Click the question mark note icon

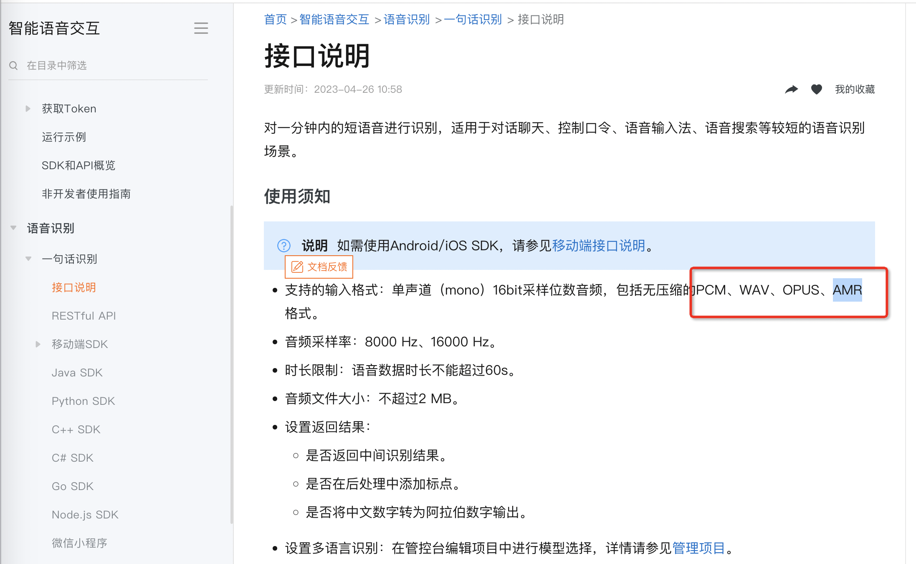(284, 246)
